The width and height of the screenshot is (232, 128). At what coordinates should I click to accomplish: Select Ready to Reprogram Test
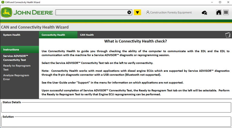coord(17,67)
